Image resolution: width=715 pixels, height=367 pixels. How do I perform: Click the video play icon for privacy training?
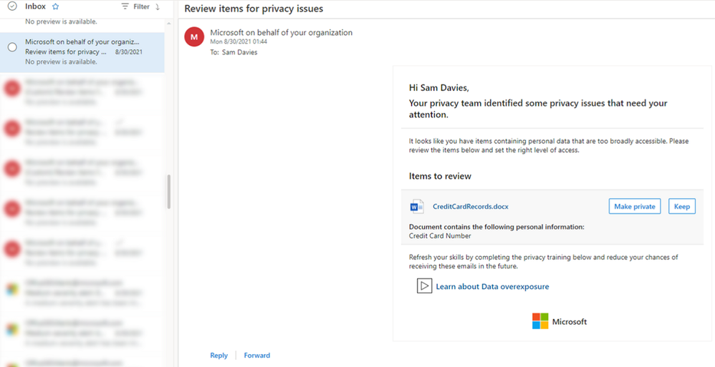pos(424,286)
